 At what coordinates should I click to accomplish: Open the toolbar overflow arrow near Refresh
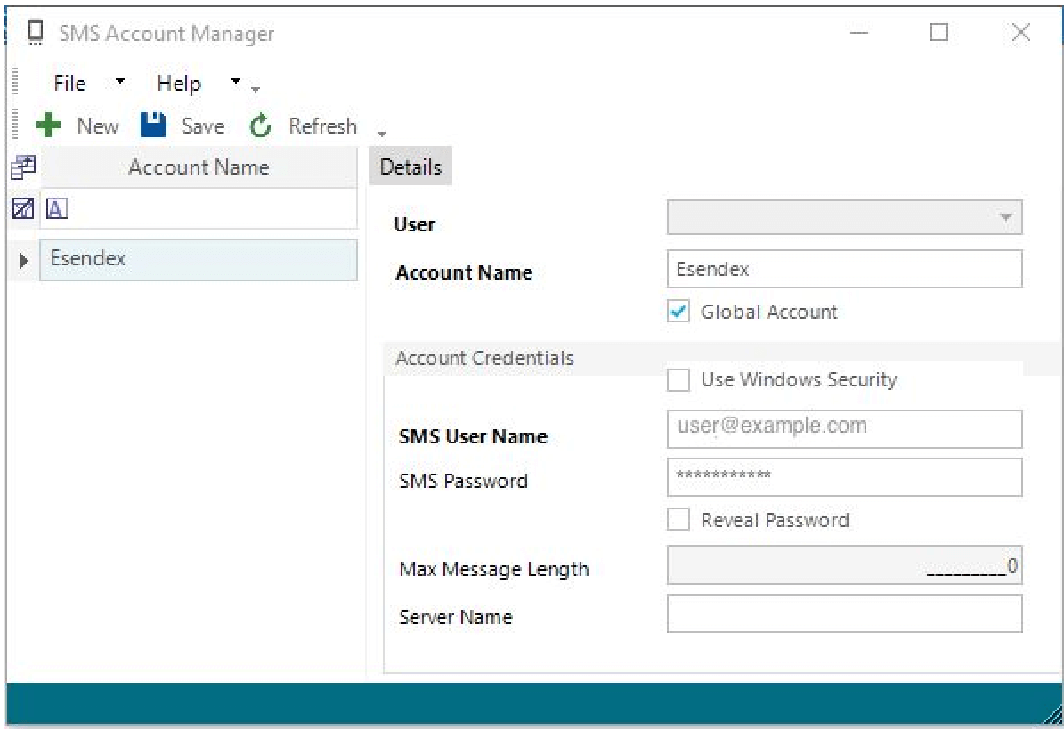(x=382, y=132)
